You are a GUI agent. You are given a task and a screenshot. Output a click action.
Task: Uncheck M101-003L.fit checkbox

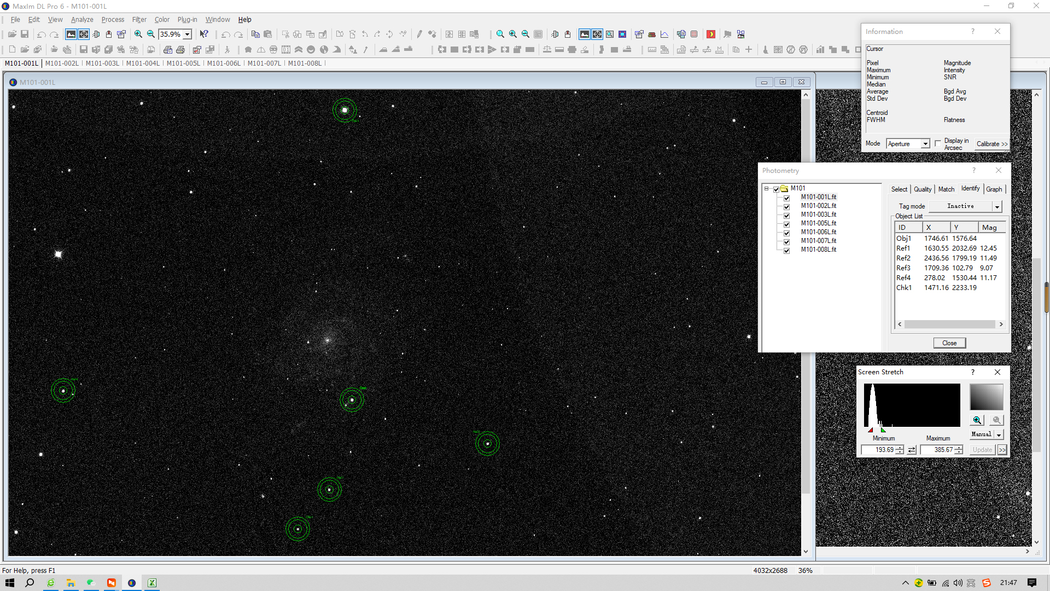786,216
